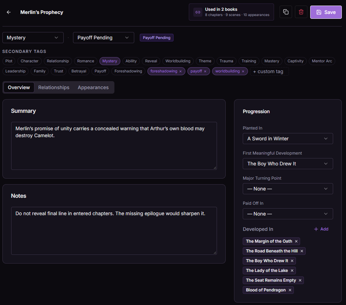
Task: Remove The Road Beneath the Hill chapter
Action: (301, 251)
